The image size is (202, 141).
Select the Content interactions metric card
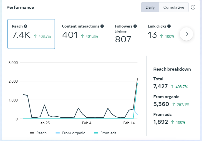click(83, 34)
